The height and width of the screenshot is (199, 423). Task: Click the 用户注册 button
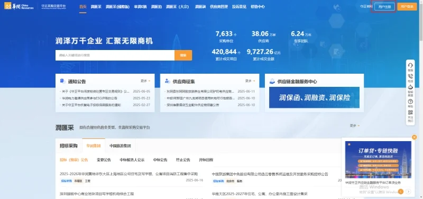384,6
